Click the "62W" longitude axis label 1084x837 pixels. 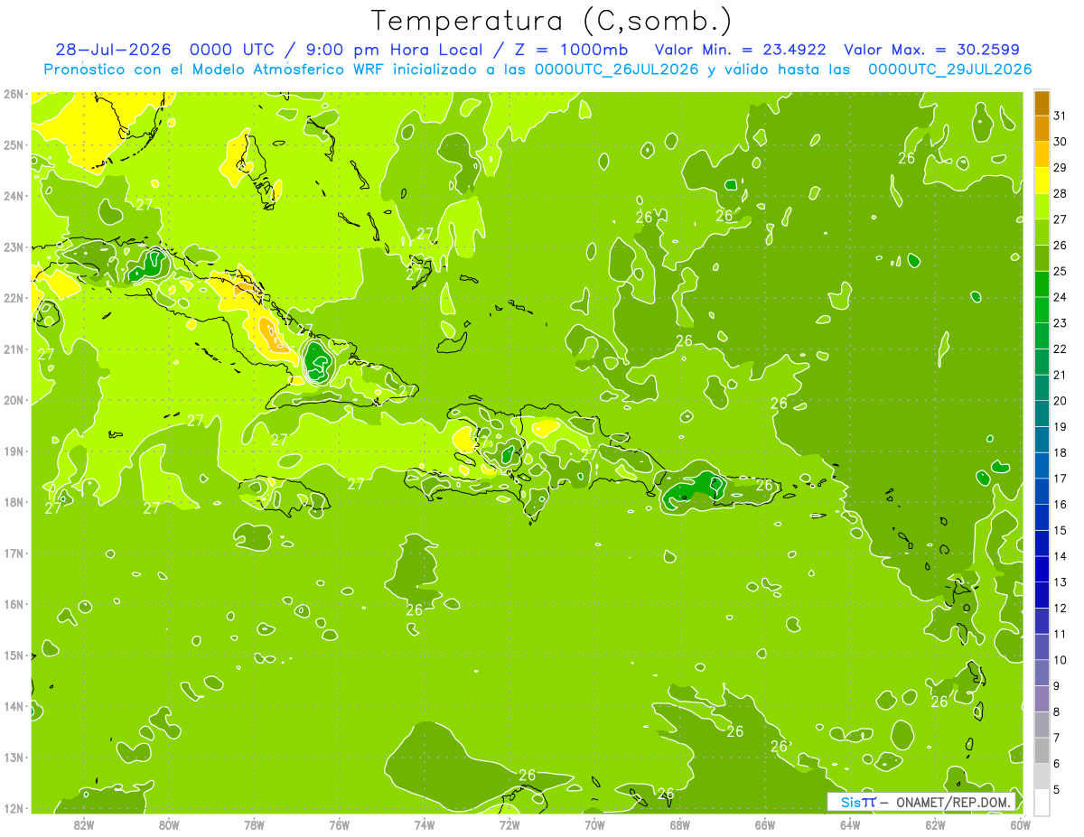tap(935, 824)
